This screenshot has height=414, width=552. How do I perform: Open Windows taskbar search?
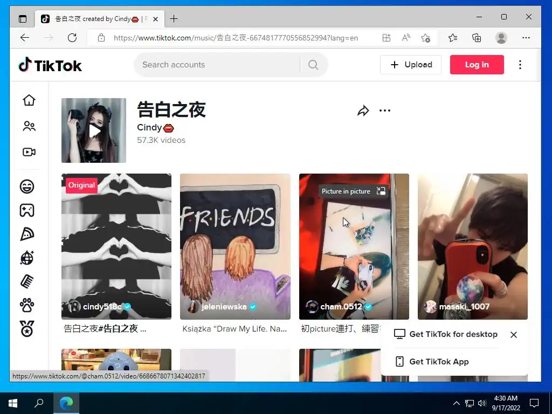pos(39,403)
